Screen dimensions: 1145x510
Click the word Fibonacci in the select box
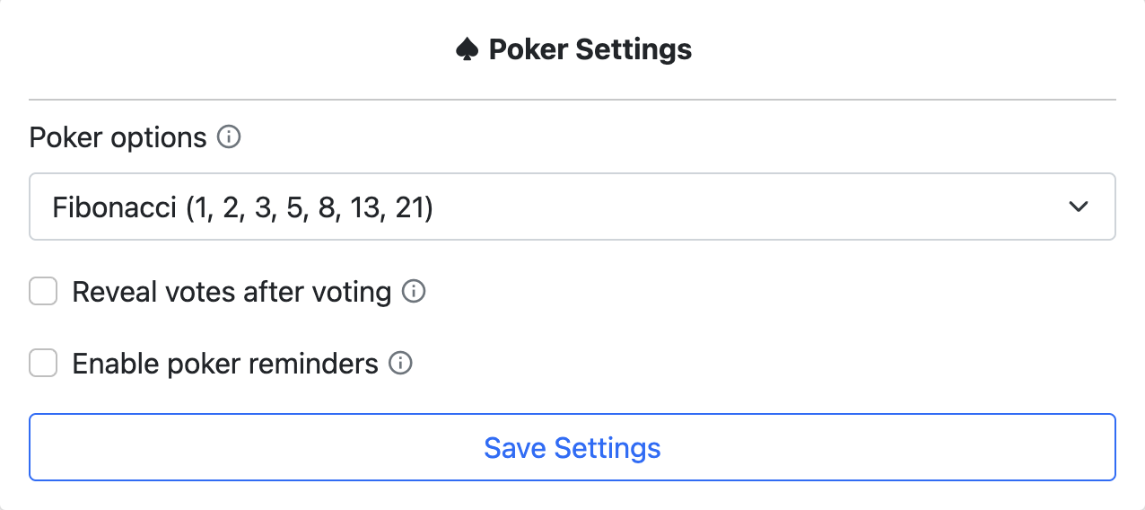point(114,207)
